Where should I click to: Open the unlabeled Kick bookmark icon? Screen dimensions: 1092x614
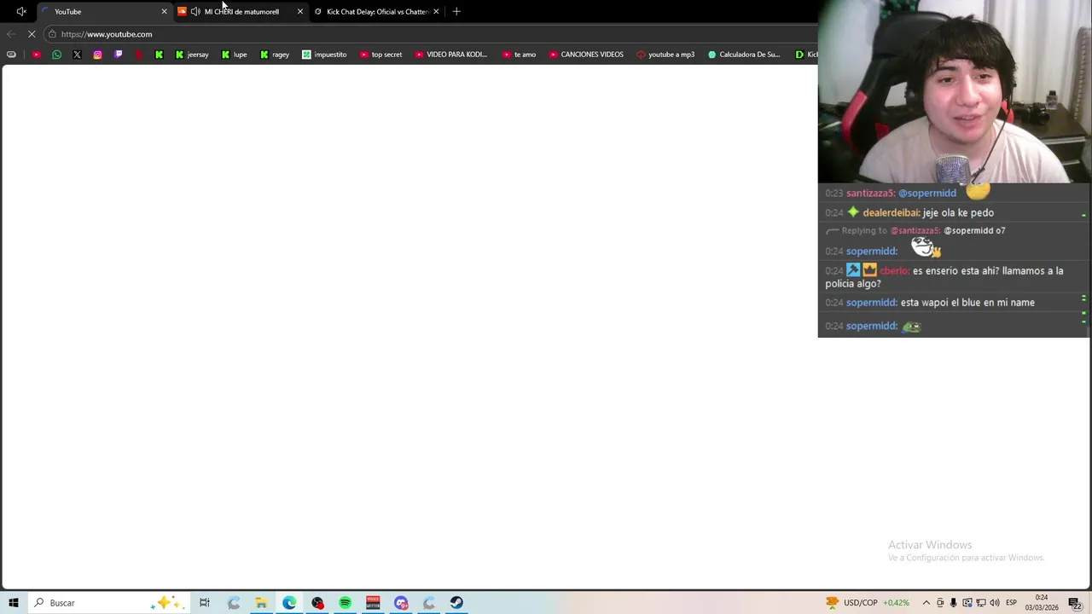pos(159,55)
